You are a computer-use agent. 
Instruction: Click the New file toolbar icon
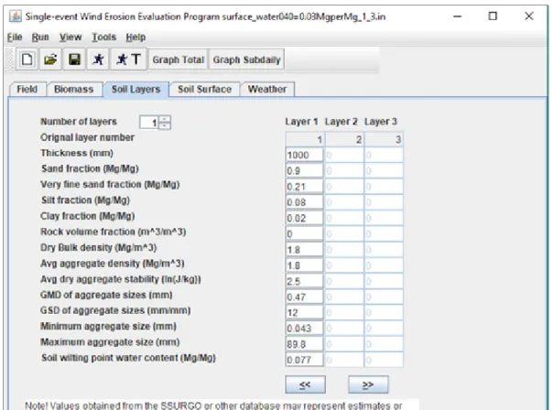click(x=27, y=59)
